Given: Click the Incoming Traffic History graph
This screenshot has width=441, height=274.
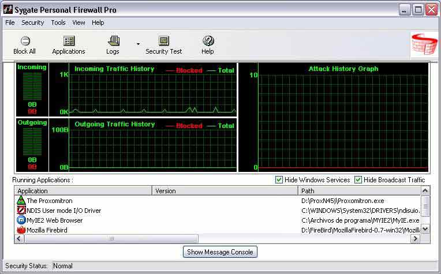Looking at the screenshot, I should 143,89.
